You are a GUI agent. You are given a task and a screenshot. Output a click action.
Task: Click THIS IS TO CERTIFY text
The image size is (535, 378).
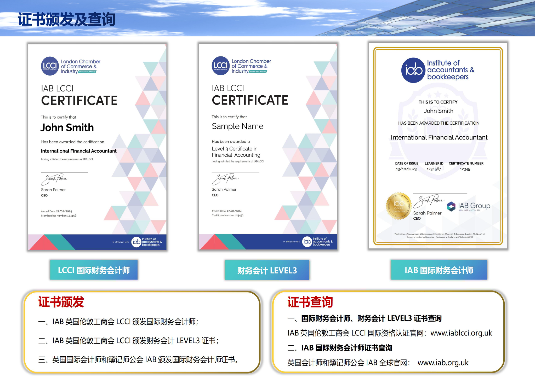point(438,102)
